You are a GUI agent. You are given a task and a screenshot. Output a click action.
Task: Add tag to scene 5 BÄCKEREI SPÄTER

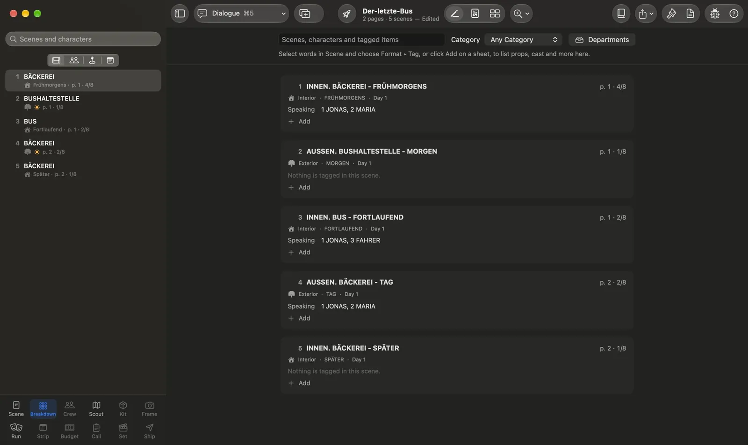[299, 383]
